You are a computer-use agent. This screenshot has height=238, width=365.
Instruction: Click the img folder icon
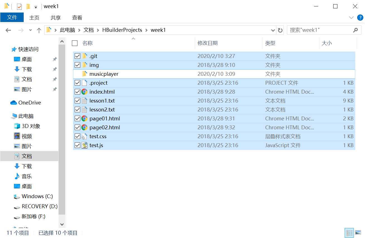tap(84, 65)
